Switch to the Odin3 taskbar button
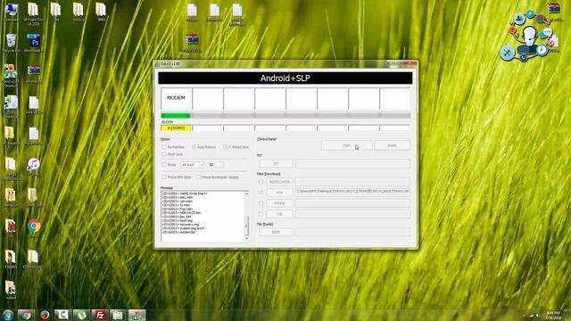 point(137,315)
